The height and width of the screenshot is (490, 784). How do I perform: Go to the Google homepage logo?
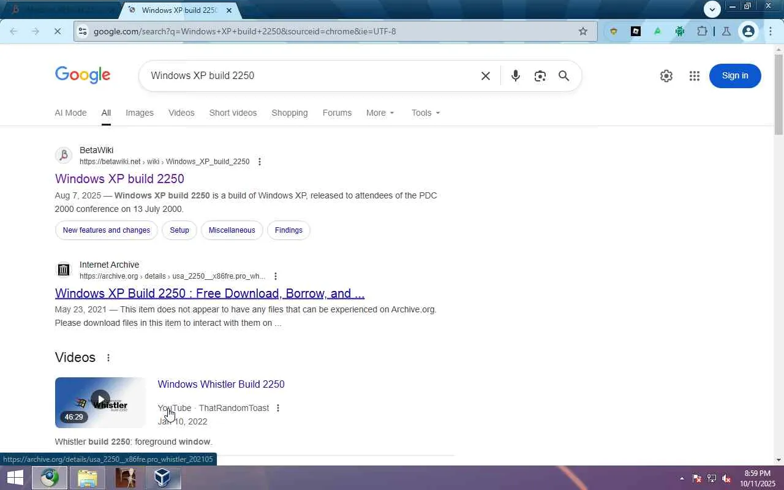point(83,75)
